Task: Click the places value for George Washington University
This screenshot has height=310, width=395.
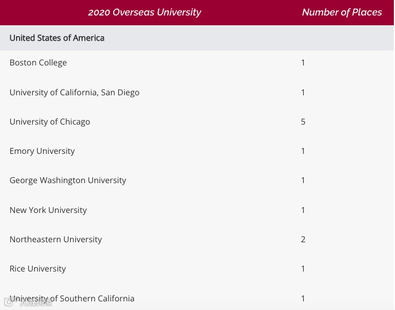Action: tap(303, 180)
